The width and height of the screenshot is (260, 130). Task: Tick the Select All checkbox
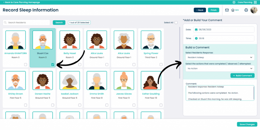tap(176, 23)
